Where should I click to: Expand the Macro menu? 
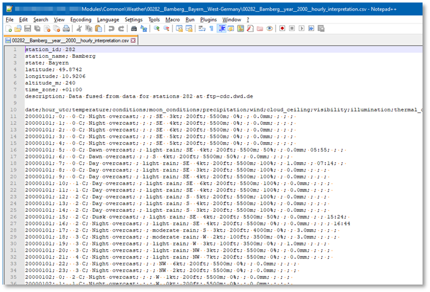point(172,20)
